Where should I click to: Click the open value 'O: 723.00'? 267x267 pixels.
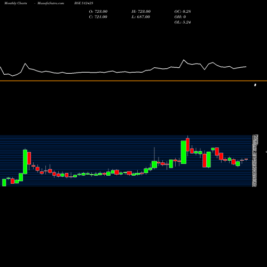(98, 12)
